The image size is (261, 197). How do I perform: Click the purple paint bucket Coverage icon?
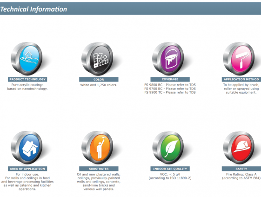(168, 59)
